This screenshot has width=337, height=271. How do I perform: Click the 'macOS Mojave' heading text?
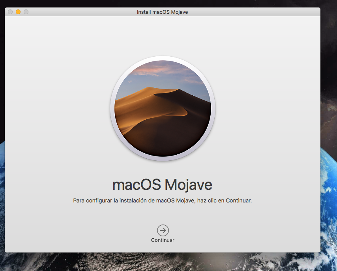163,185
